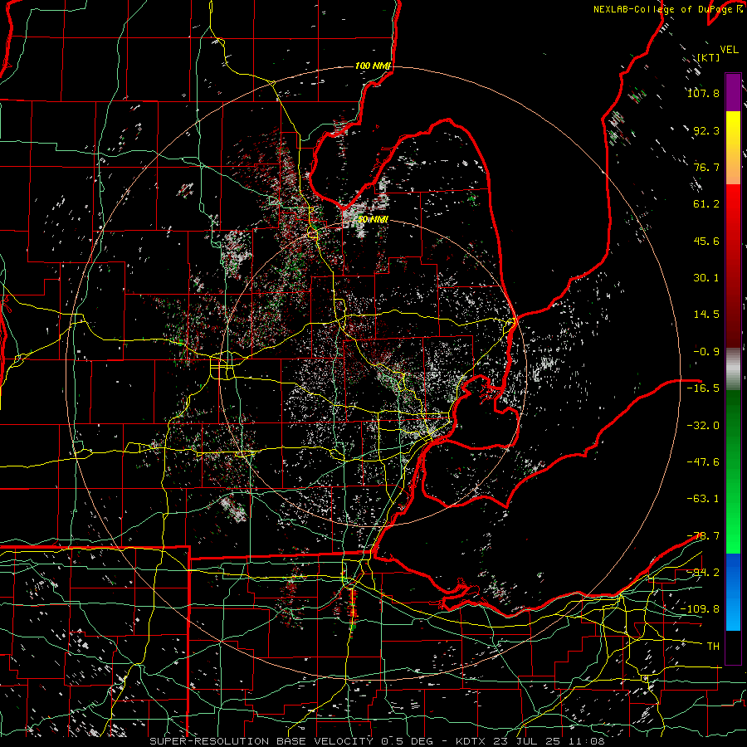Click the -0.9 velocity scale value
This screenshot has height=747, width=747.
706,352
